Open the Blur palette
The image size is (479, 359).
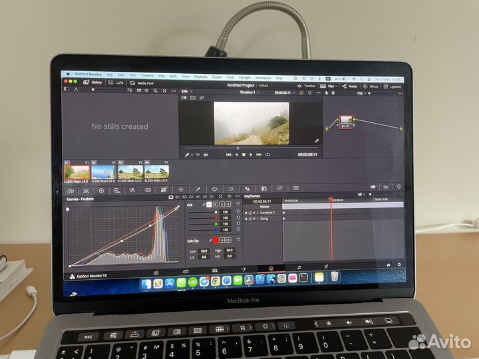tap(247, 189)
